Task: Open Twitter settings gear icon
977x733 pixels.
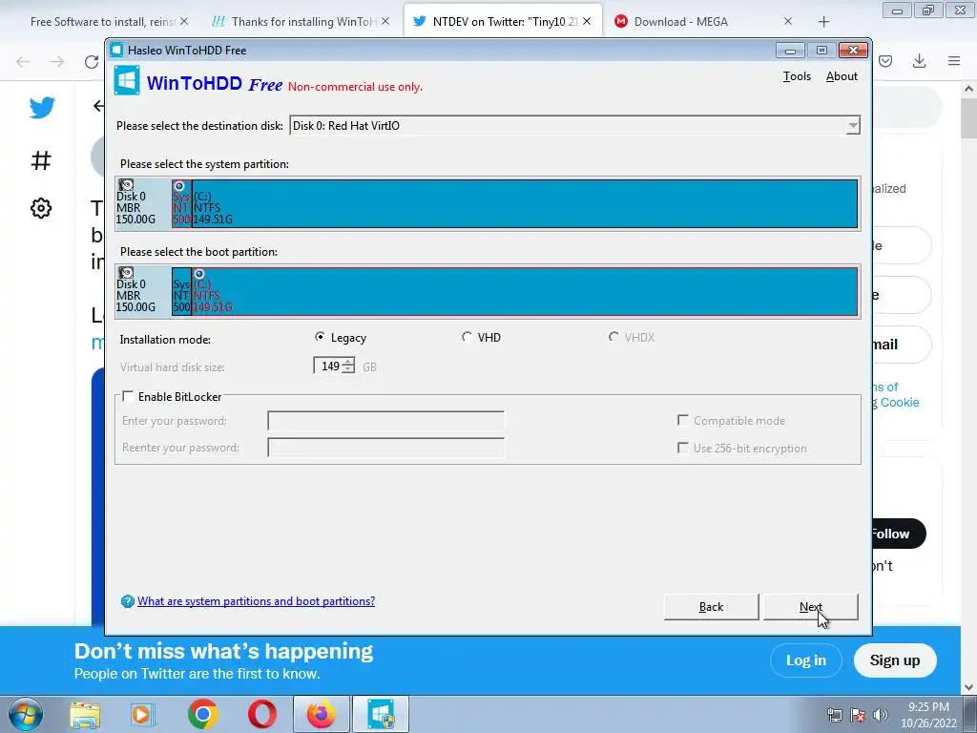Action: pyautogui.click(x=41, y=208)
